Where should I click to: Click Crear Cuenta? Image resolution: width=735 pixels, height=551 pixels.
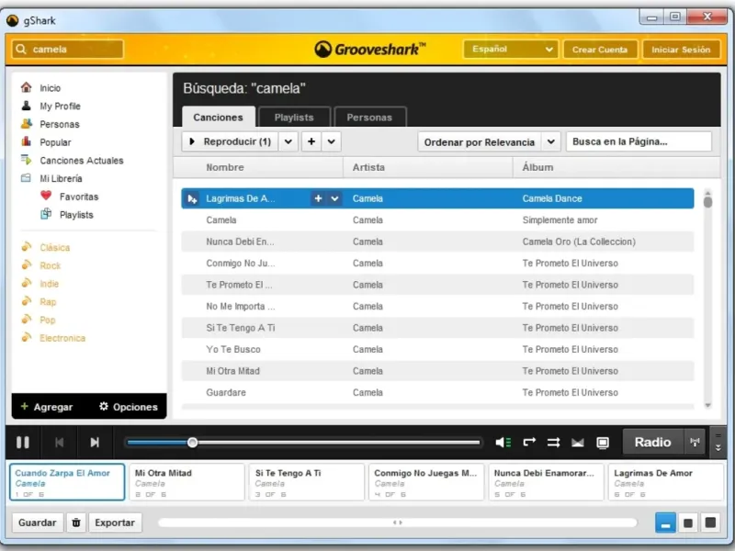600,50
